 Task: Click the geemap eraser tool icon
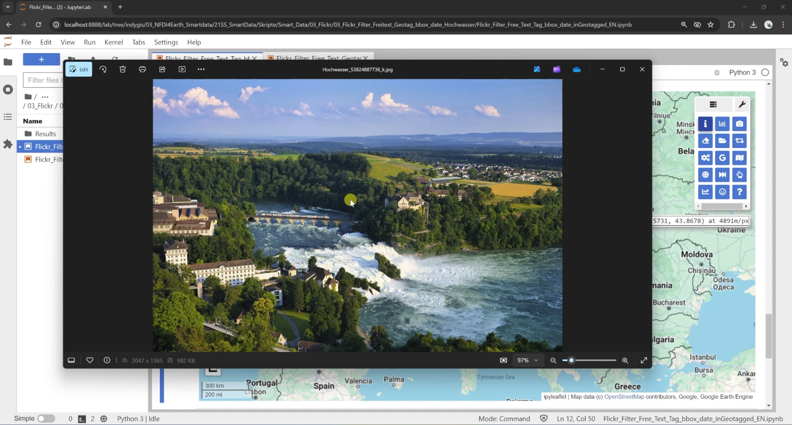(x=705, y=141)
